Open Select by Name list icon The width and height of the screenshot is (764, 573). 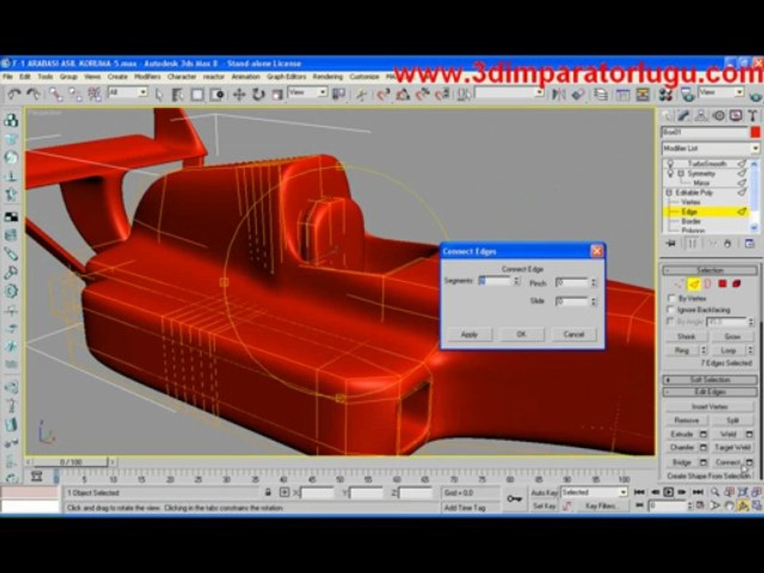pyautogui.click(x=177, y=94)
